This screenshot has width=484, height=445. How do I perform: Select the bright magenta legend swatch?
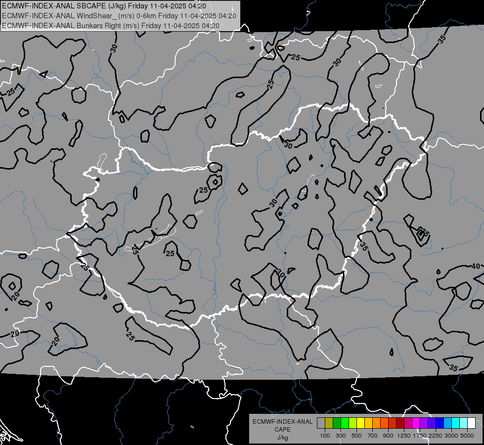point(416,423)
